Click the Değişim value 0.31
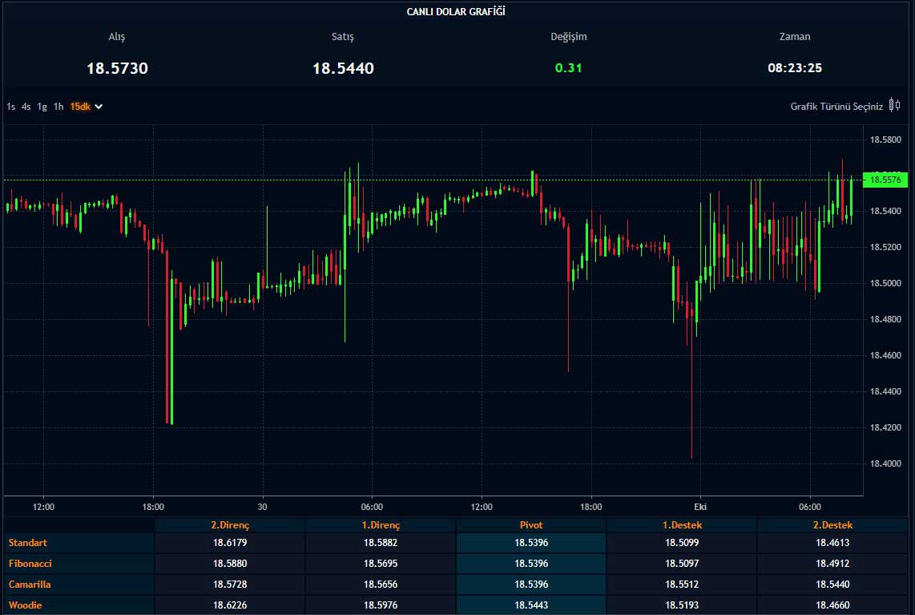 (568, 67)
